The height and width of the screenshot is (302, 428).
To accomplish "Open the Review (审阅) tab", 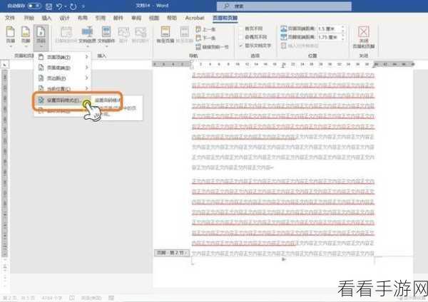I will click(136, 18).
